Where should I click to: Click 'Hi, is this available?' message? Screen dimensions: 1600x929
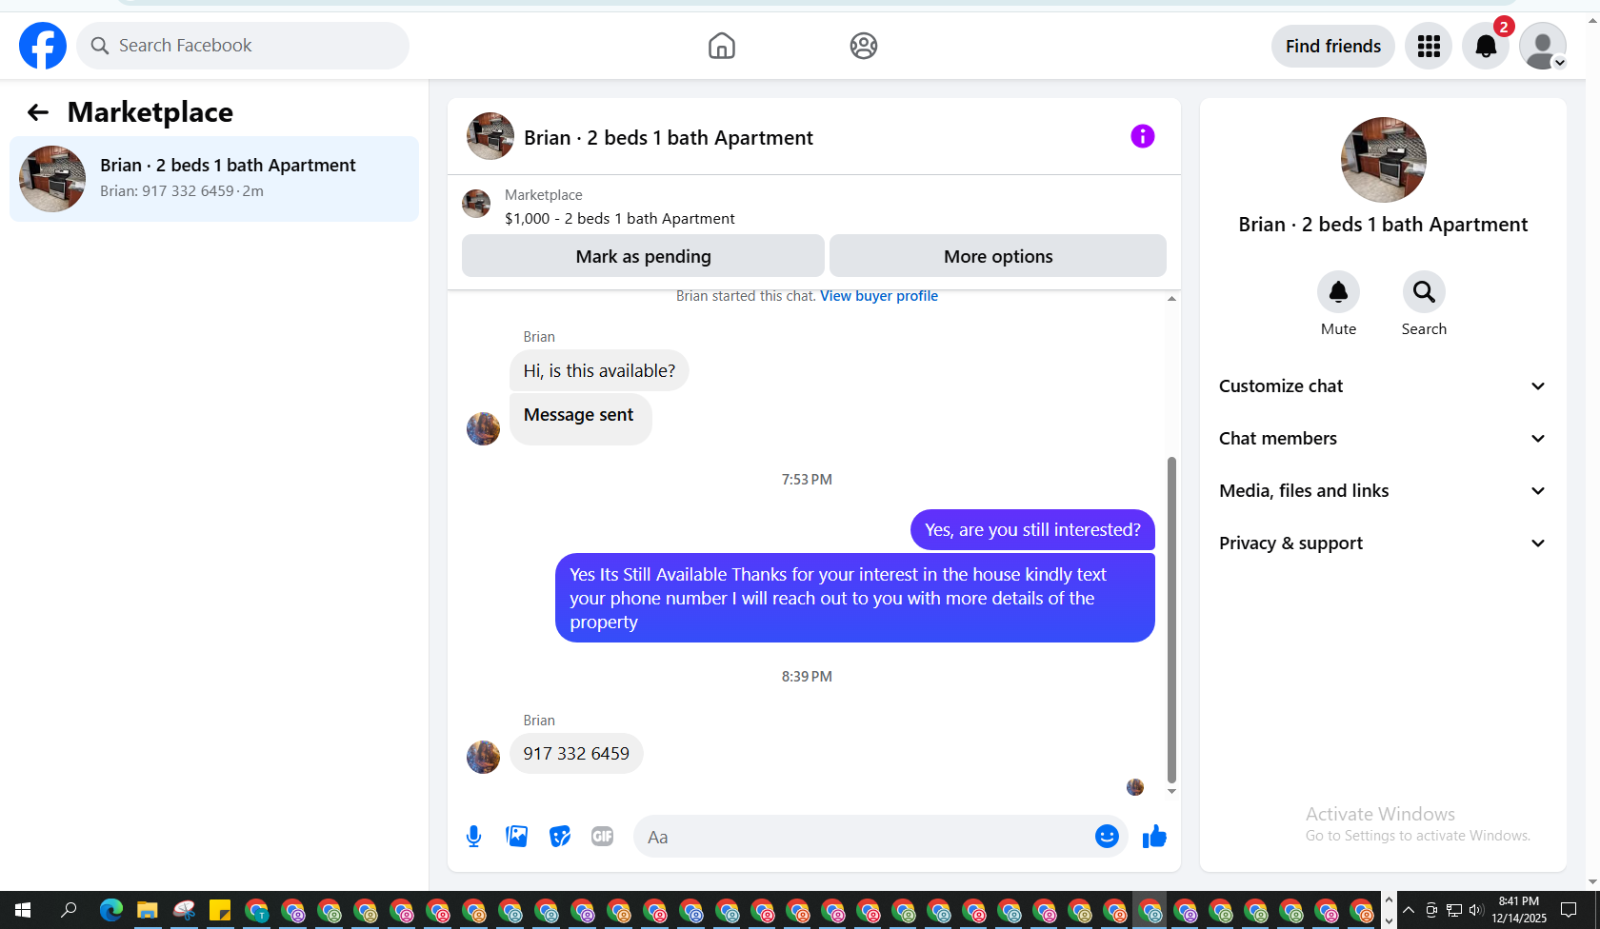(x=599, y=370)
